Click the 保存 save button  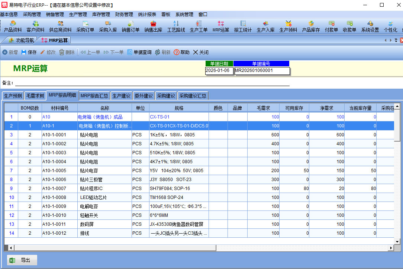(x=29, y=52)
